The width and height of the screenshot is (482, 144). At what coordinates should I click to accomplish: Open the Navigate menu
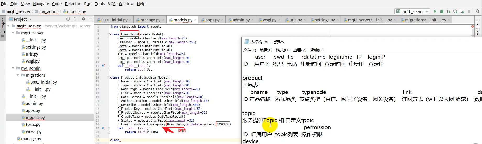click(41, 4)
